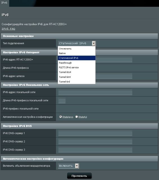Click the IPv6-префикс локальной сети label
This screenshot has width=159, height=180.
tap(21, 109)
